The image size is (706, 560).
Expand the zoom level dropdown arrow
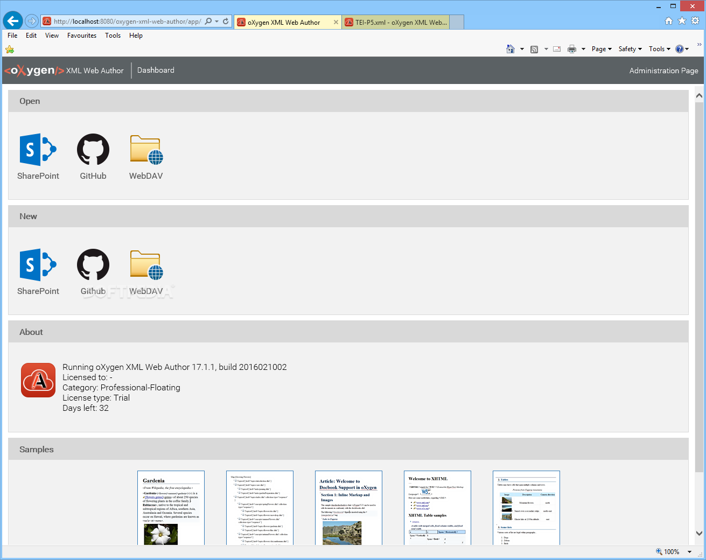click(x=689, y=552)
